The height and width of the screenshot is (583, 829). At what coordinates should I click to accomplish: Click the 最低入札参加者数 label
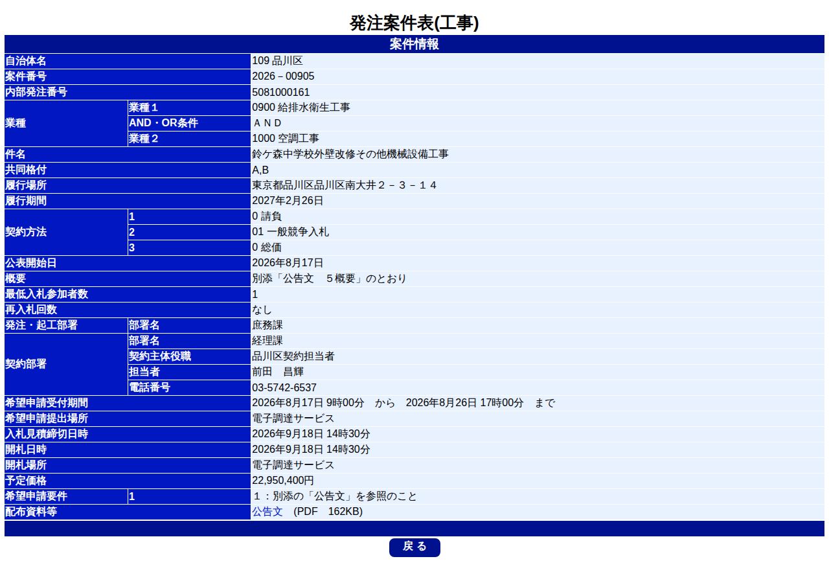[47, 294]
